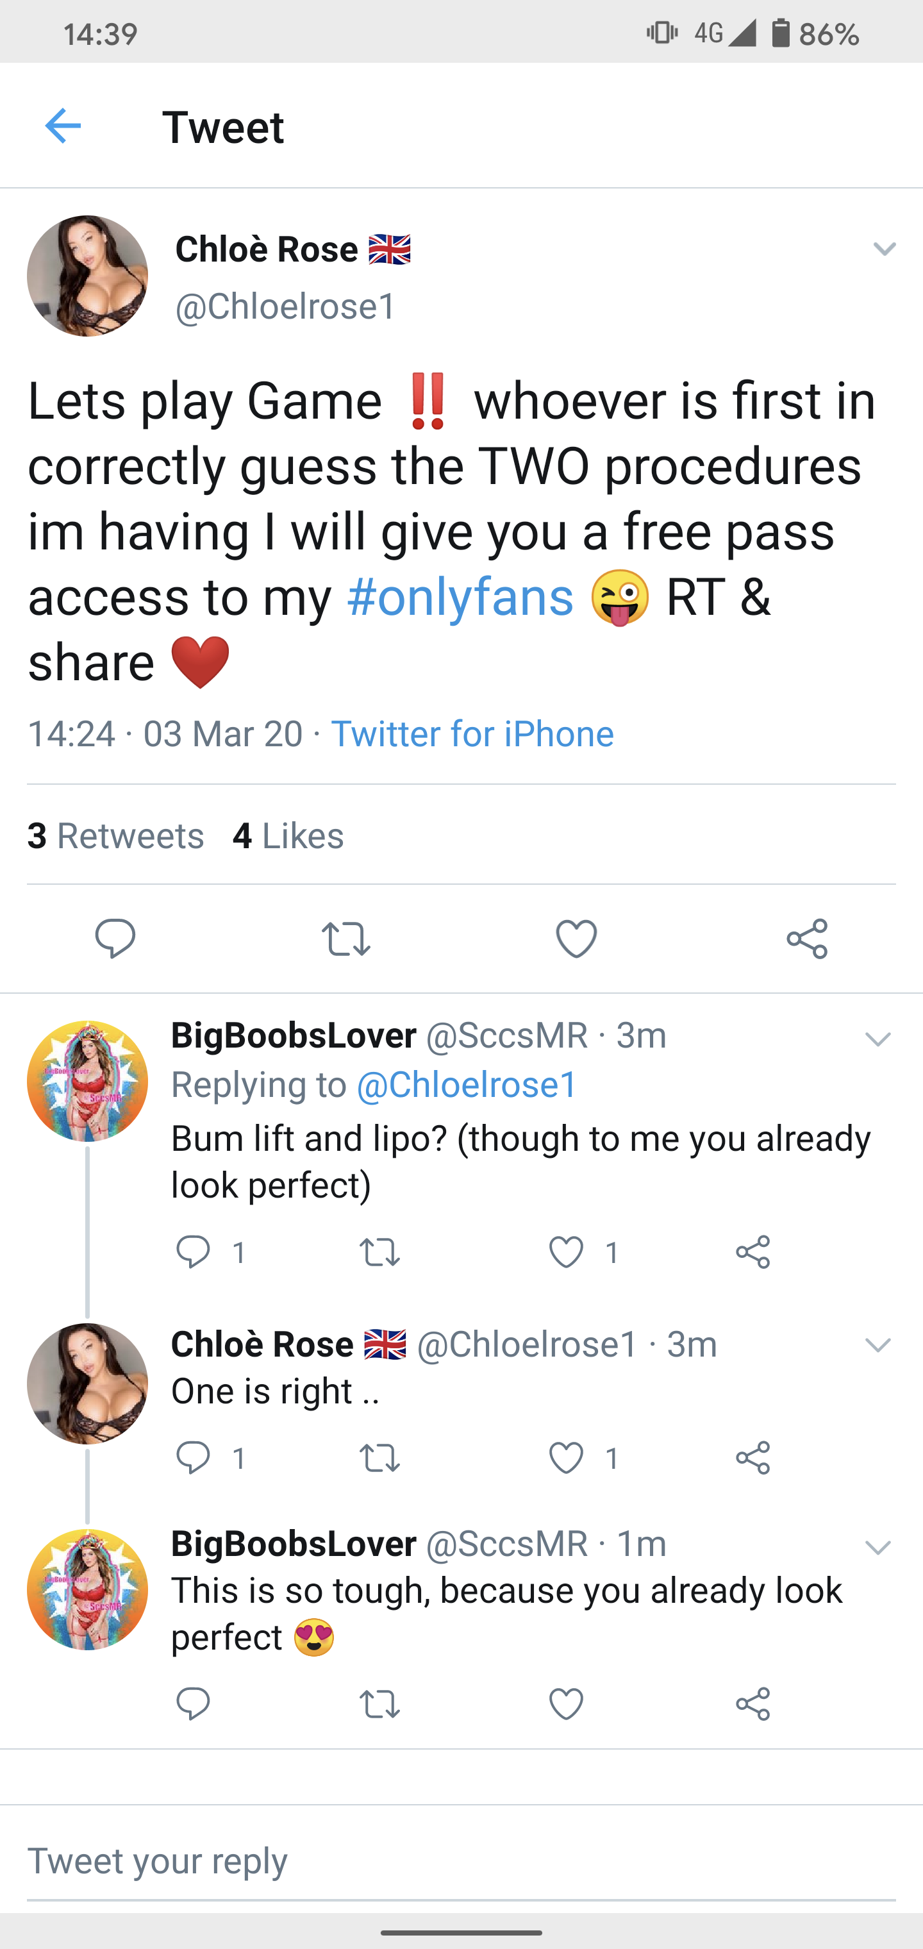Retweet Chloè Rose's 'One is right' reply
Screen dimensions: 923x1949
coord(381,1458)
